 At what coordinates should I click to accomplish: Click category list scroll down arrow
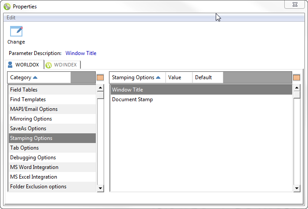(100, 188)
